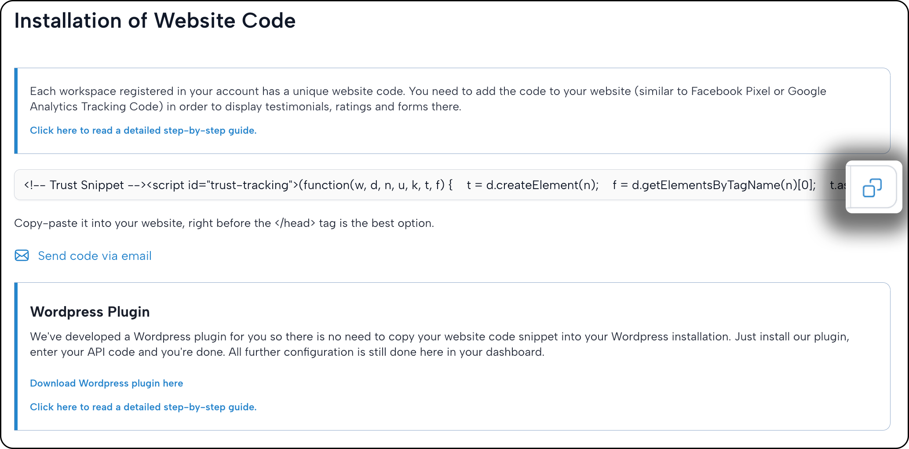Open the Send code via email link
Viewport: 909px width, 449px height.
pos(95,256)
